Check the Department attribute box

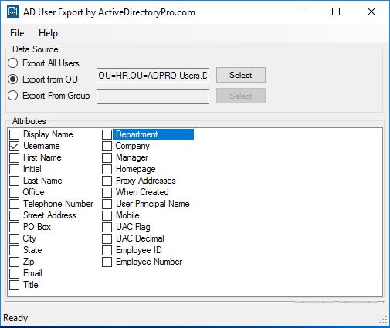pyautogui.click(x=107, y=134)
